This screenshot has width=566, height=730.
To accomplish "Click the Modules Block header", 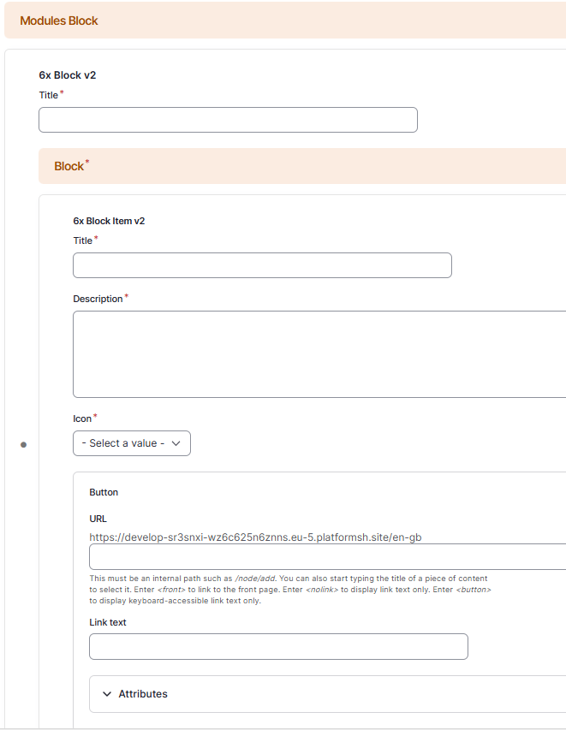I will 285,21.
